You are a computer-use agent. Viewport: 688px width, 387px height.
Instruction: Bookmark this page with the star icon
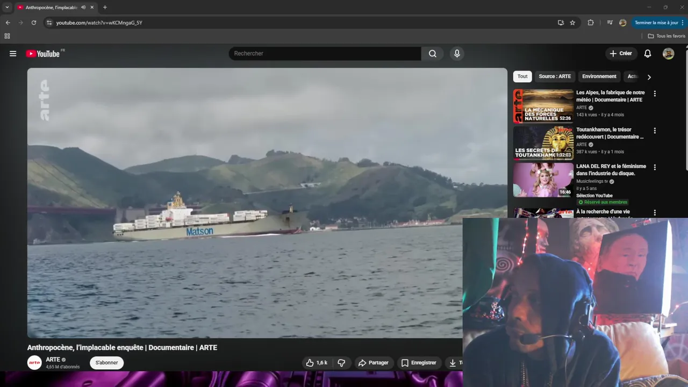click(x=572, y=23)
